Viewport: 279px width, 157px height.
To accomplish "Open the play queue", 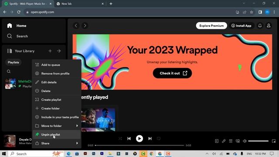I will [231, 141].
